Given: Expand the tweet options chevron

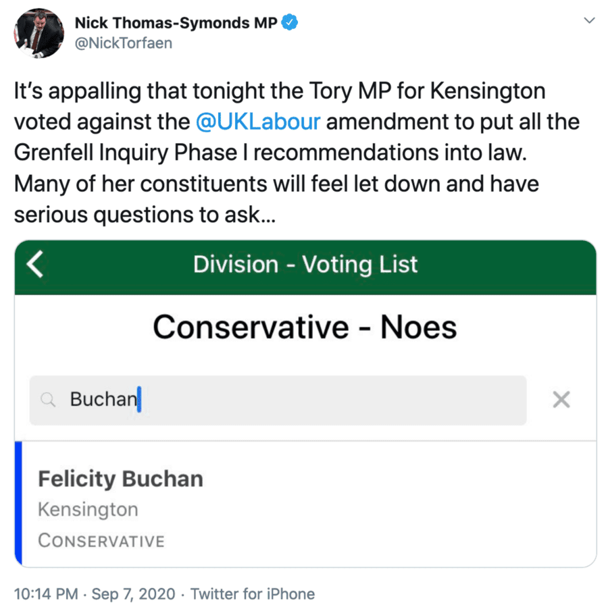Looking at the screenshot, I should (589, 21).
